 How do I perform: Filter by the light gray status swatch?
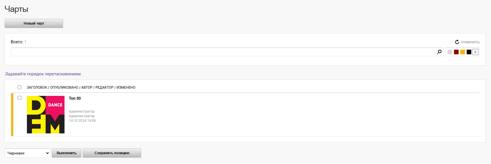[450, 52]
